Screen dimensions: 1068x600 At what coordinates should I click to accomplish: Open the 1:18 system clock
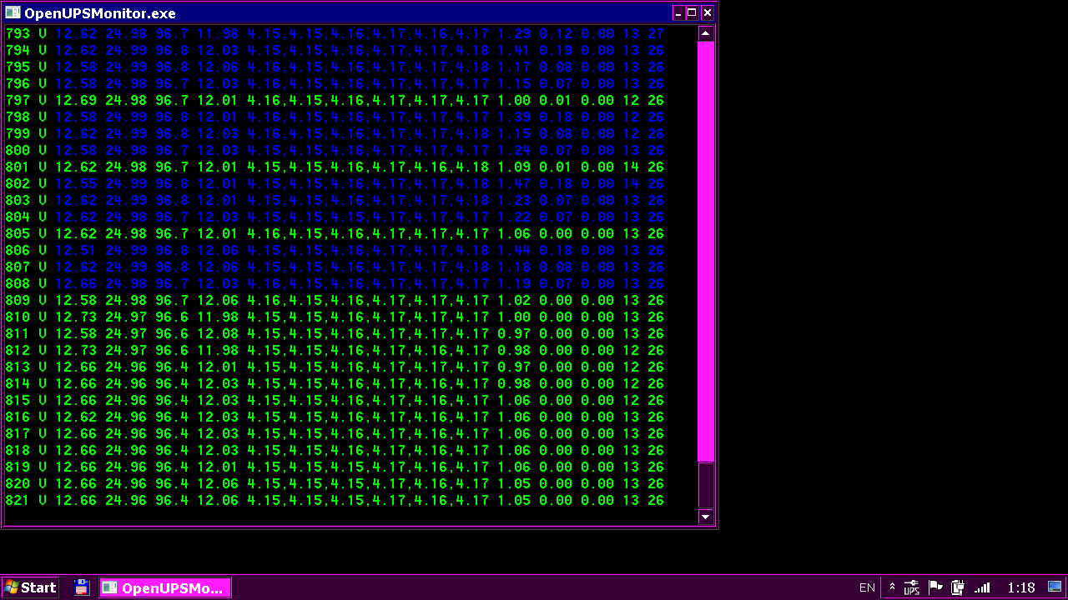coord(1021,587)
